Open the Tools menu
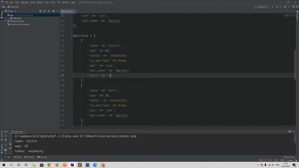299x168 pixels. click(x=53, y=2)
